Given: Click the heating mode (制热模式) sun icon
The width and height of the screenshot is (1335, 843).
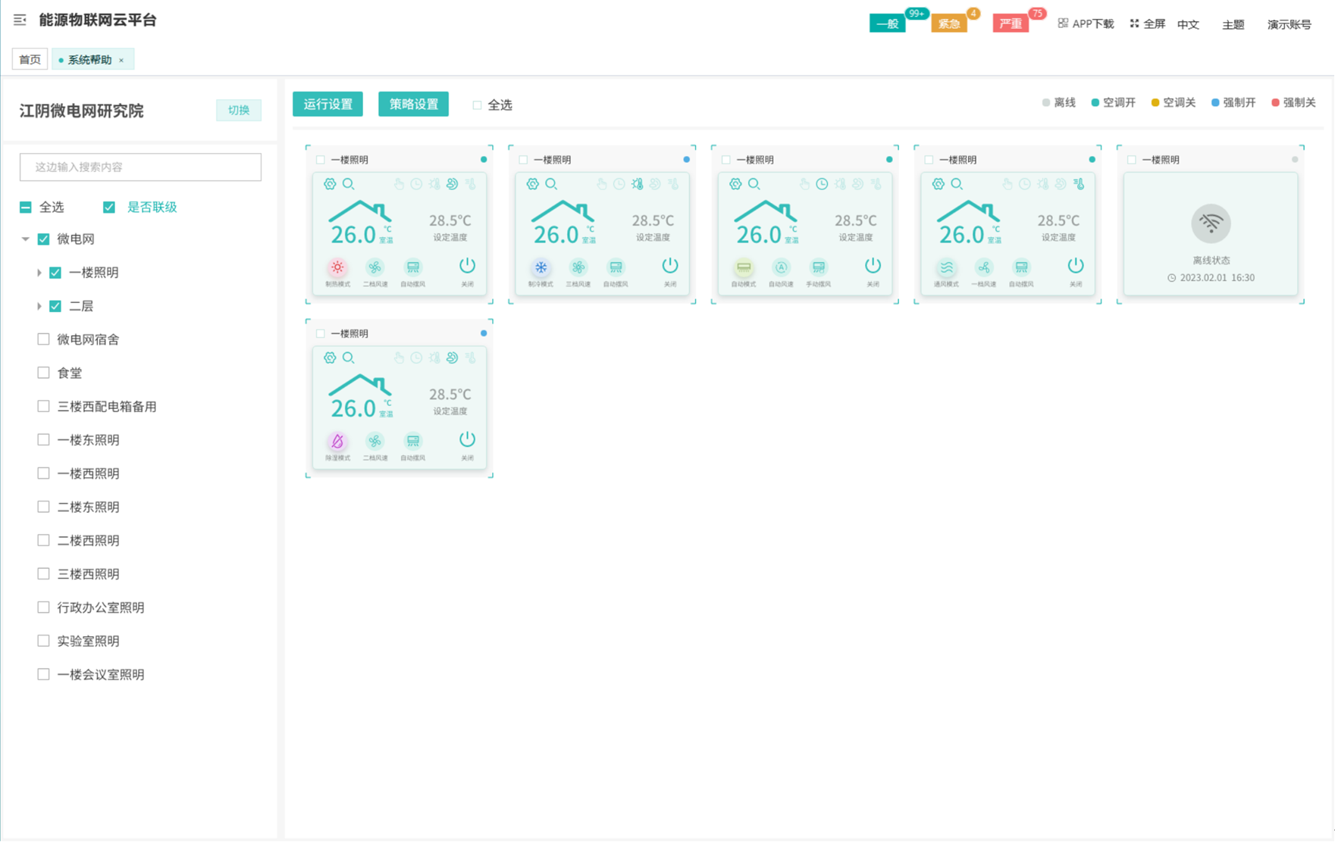Looking at the screenshot, I should pyautogui.click(x=337, y=267).
